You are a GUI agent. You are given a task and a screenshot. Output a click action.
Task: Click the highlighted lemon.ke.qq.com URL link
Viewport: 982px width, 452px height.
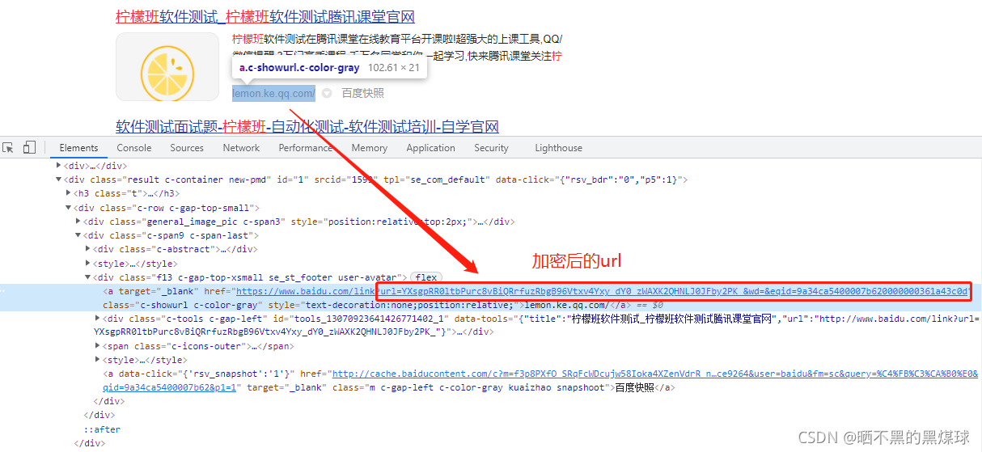(x=273, y=94)
